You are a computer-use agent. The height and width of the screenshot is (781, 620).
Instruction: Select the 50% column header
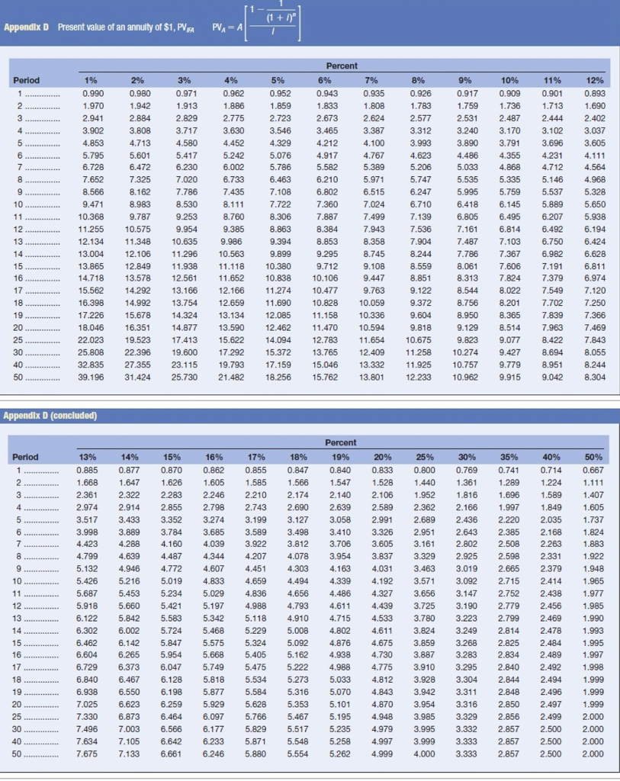click(593, 457)
